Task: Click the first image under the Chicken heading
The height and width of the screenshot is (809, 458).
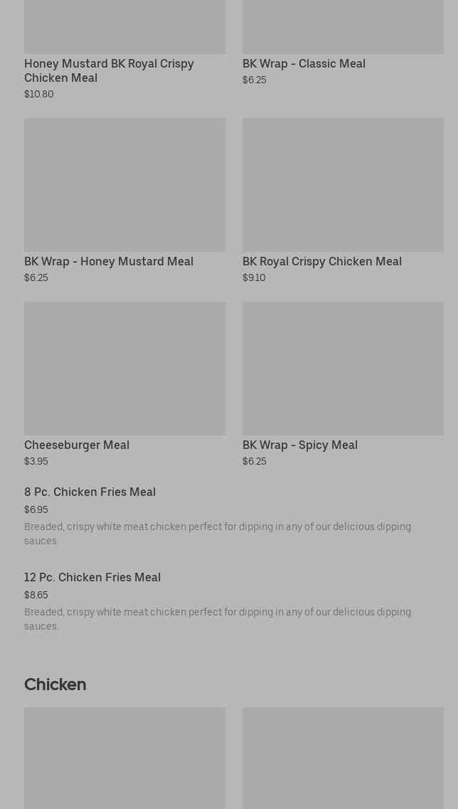Action: point(124,758)
